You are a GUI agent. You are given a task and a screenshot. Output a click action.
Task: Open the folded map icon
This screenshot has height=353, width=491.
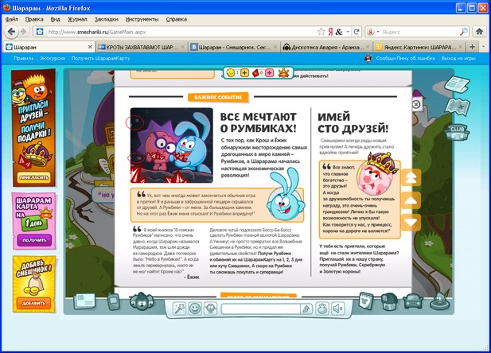(x=458, y=107)
